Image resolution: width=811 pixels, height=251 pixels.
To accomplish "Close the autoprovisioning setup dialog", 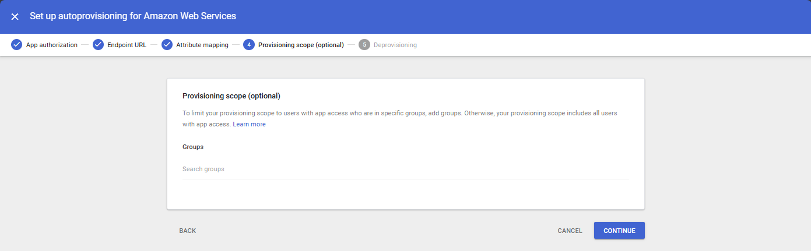I will point(15,16).
